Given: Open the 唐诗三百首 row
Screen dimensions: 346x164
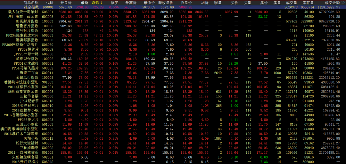Looking at the screenshot, I should coord(173,73).
